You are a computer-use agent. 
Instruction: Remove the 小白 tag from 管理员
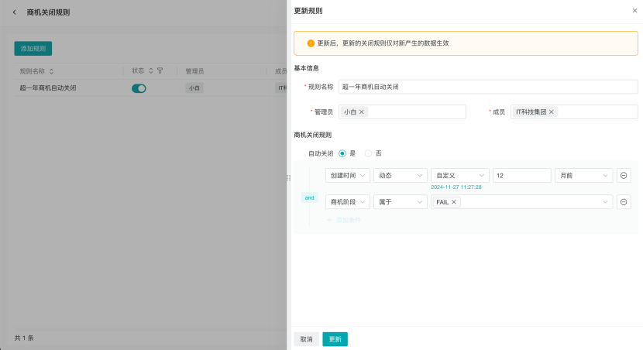point(361,112)
